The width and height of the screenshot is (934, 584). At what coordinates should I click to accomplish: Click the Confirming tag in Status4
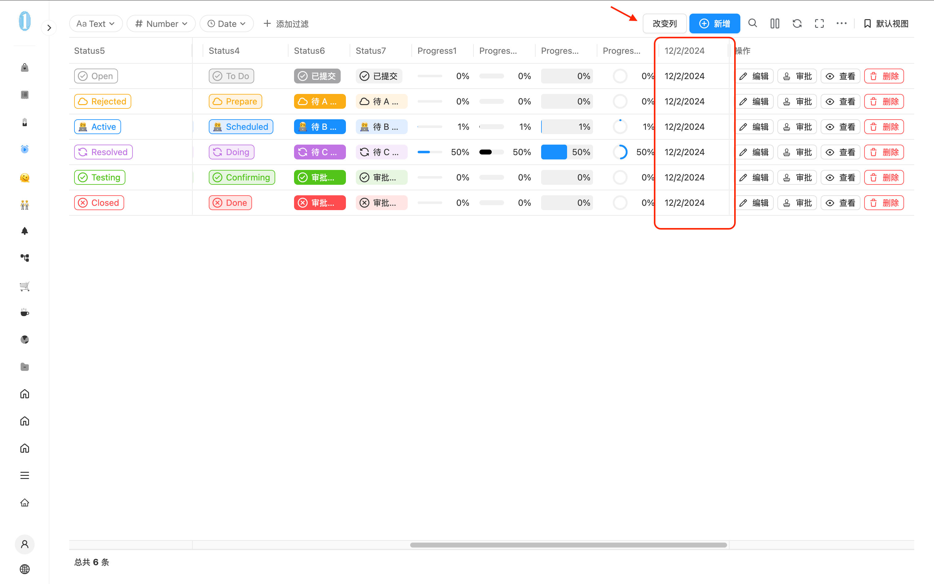(x=242, y=177)
